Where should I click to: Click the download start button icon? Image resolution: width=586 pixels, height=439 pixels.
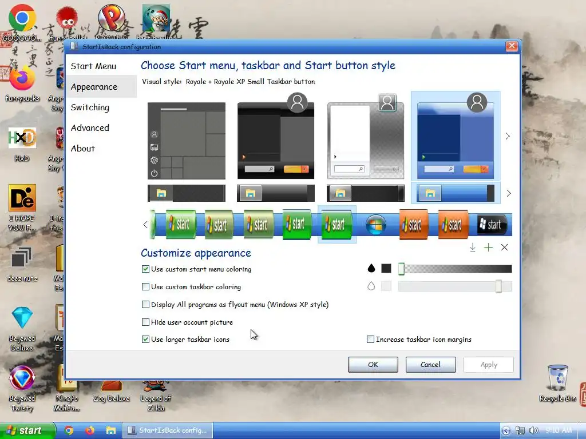(472, 247)
